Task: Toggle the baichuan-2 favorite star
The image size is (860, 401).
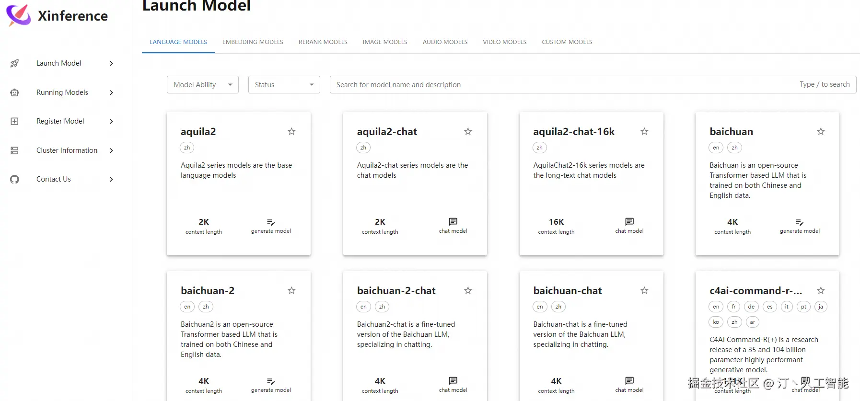Action: tap(291, 290)
